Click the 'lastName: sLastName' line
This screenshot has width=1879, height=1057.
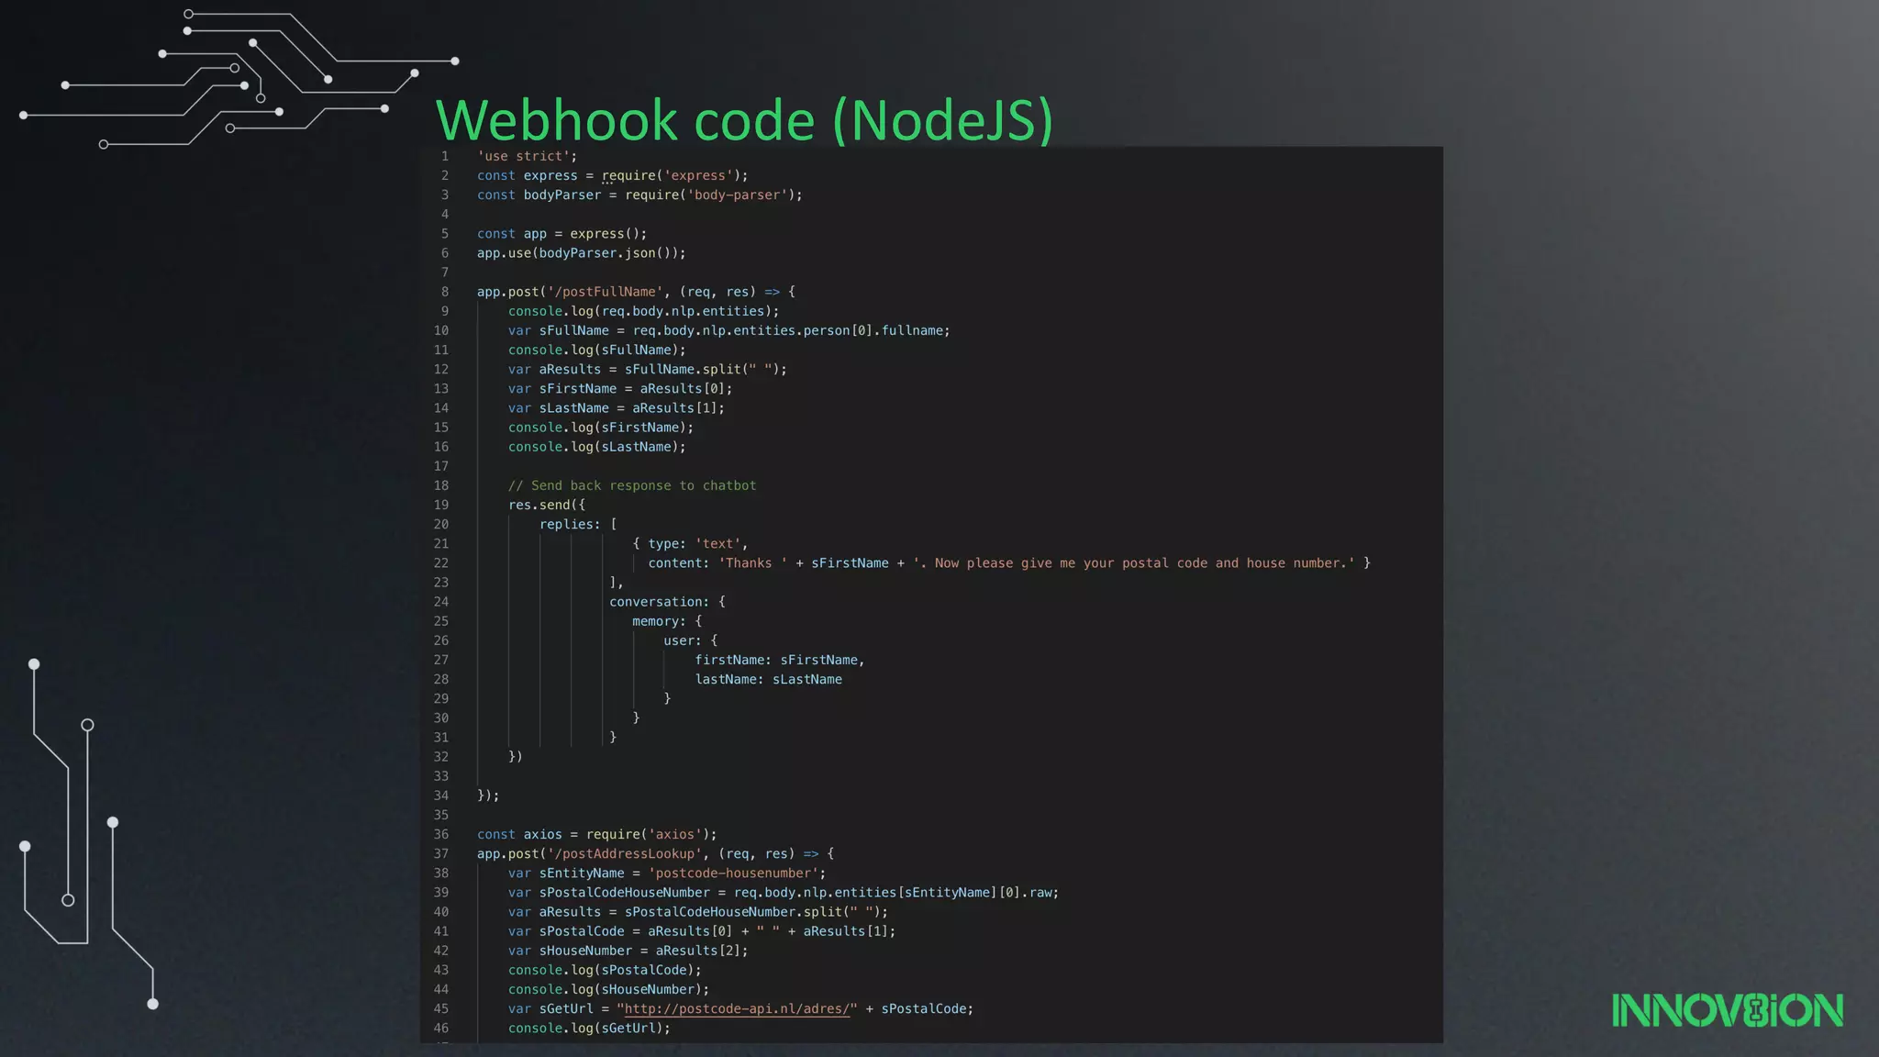pyautogui.click(x=768, y=679)
